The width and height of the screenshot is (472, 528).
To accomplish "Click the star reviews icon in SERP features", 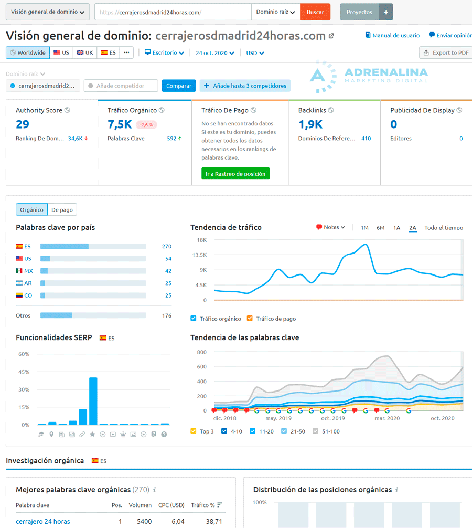I will point(93,434).
